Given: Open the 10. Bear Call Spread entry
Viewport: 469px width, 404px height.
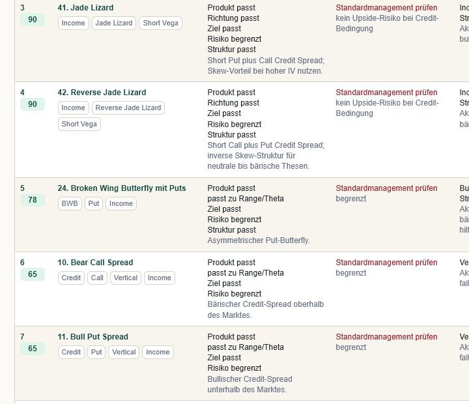Looking at the screenshot, I should tap(95, 262).
